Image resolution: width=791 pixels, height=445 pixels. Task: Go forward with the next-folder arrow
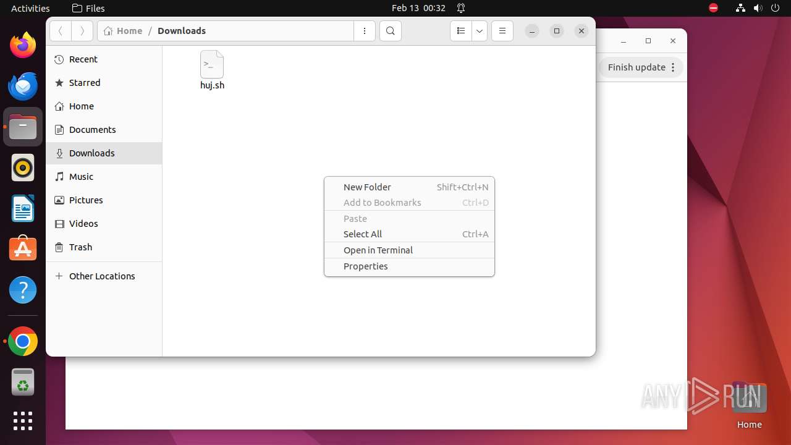click(x=82, y=31)
